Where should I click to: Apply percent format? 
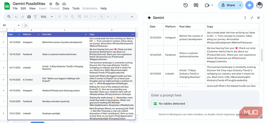(66, 17)
